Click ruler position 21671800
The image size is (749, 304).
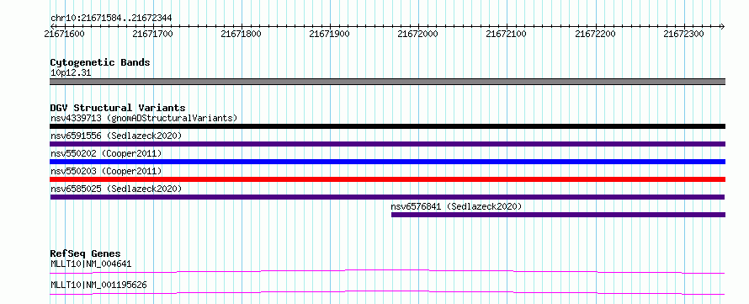click(x=242, y=34)
